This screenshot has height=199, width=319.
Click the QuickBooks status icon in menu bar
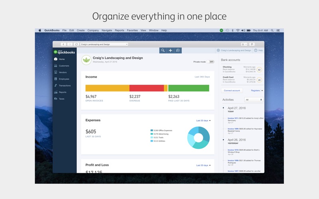coord(221,30)
